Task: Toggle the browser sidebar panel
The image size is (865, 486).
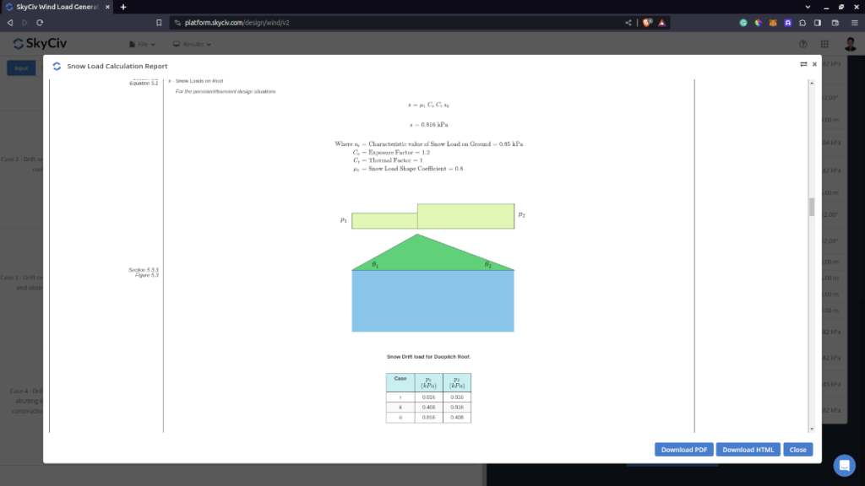Action: [817, 22]
